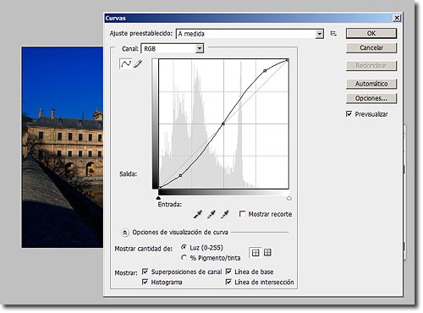The image size is (423, 313).
Task: Enable Mostrar recorte checkbox
Action: 242,214
